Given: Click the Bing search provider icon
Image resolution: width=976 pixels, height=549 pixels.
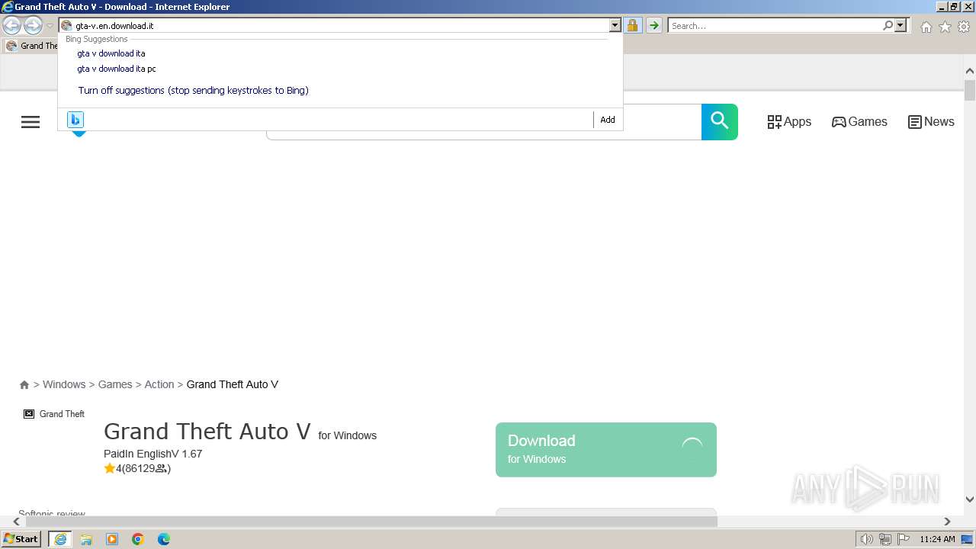Looking at the screenshot, I should [75, 120].
